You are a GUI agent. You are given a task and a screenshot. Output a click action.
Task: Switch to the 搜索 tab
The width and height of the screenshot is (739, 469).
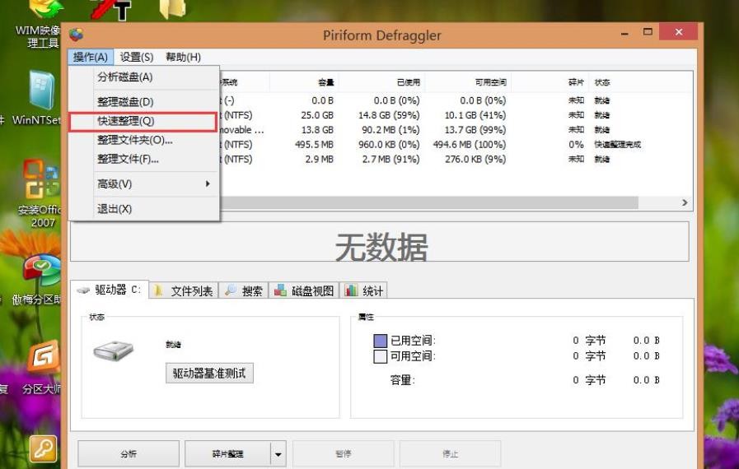[x=243, y=291]
